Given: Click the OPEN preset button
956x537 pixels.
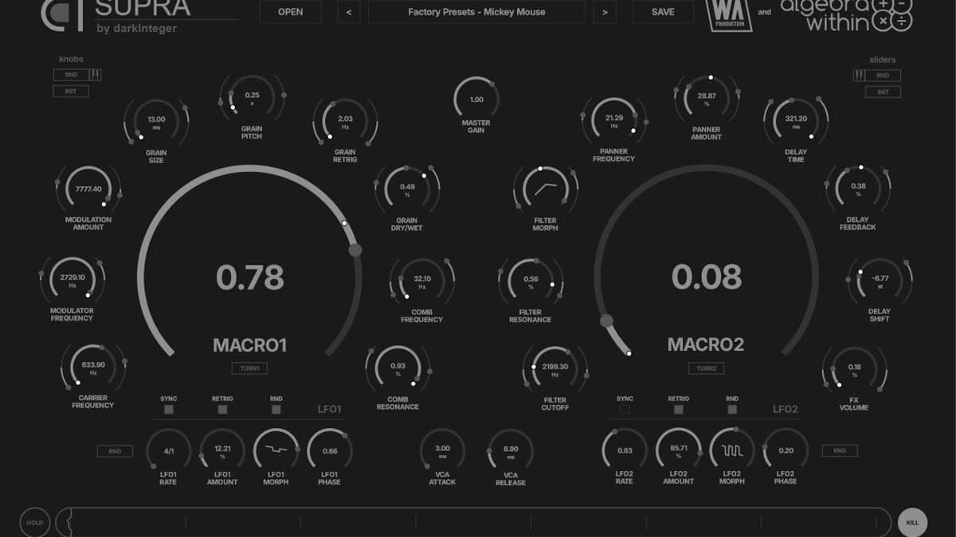Looking at the screenshot, I should coord(291,12).
